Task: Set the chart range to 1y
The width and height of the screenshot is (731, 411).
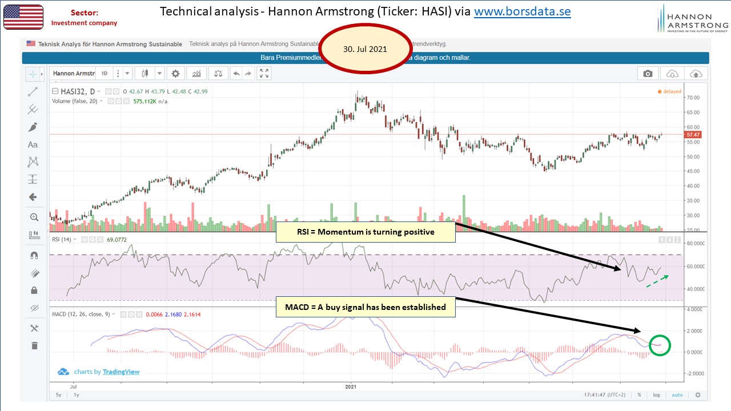Action: (x=76, y=394)
